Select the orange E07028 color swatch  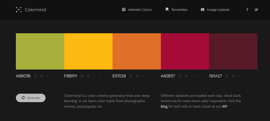[136, 51]
